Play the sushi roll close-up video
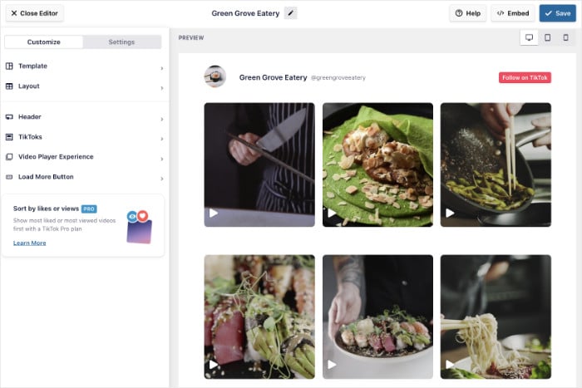 [214, 365]
